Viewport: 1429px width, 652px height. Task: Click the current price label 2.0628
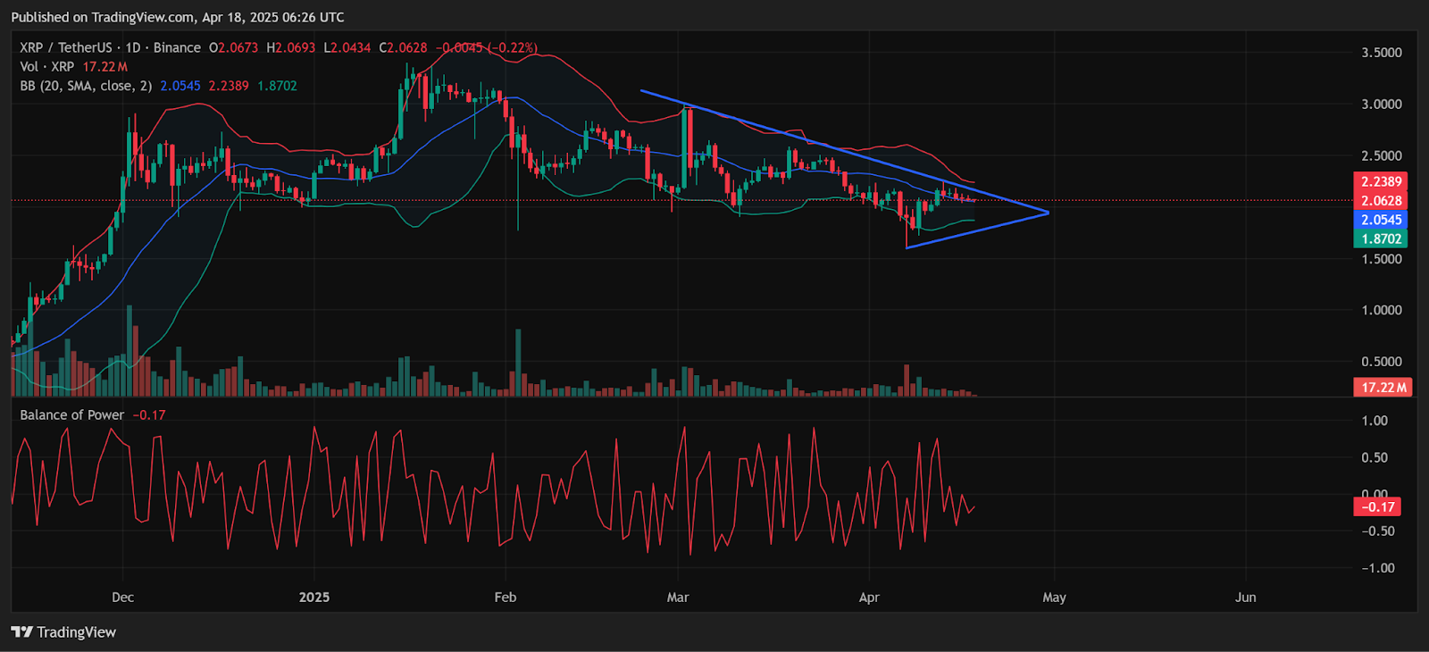pos(1381,200)
